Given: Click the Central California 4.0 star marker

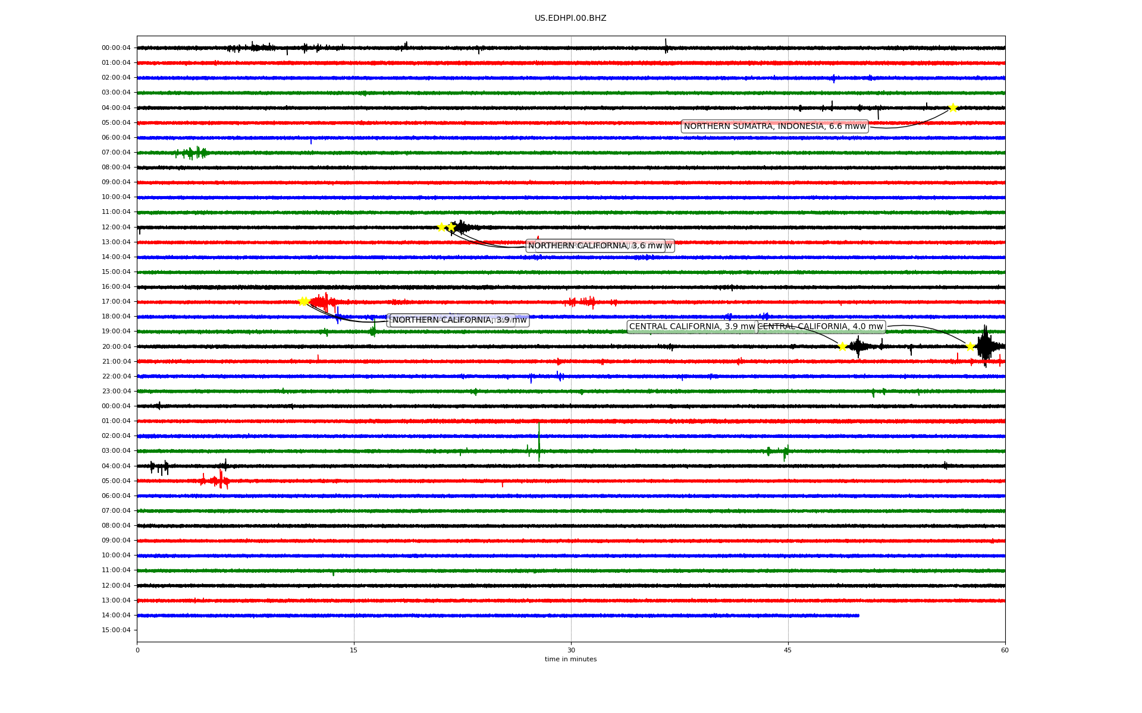Looking at the screenshot, I should tap(970, 346).
